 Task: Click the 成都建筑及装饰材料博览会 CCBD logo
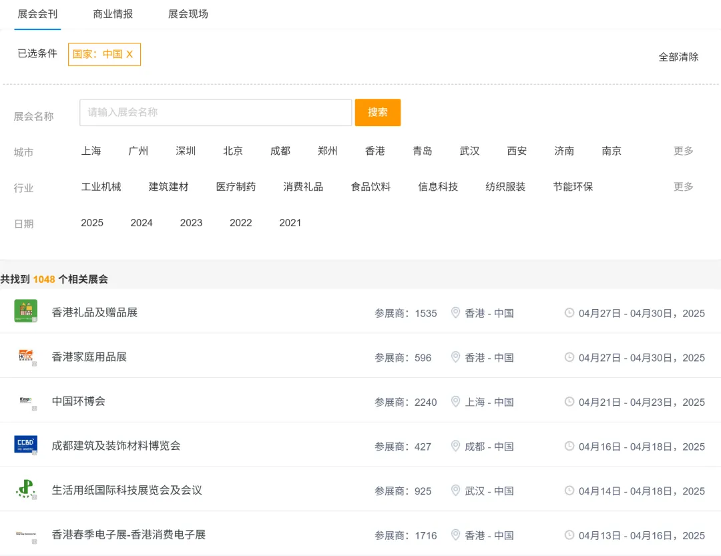26,445
